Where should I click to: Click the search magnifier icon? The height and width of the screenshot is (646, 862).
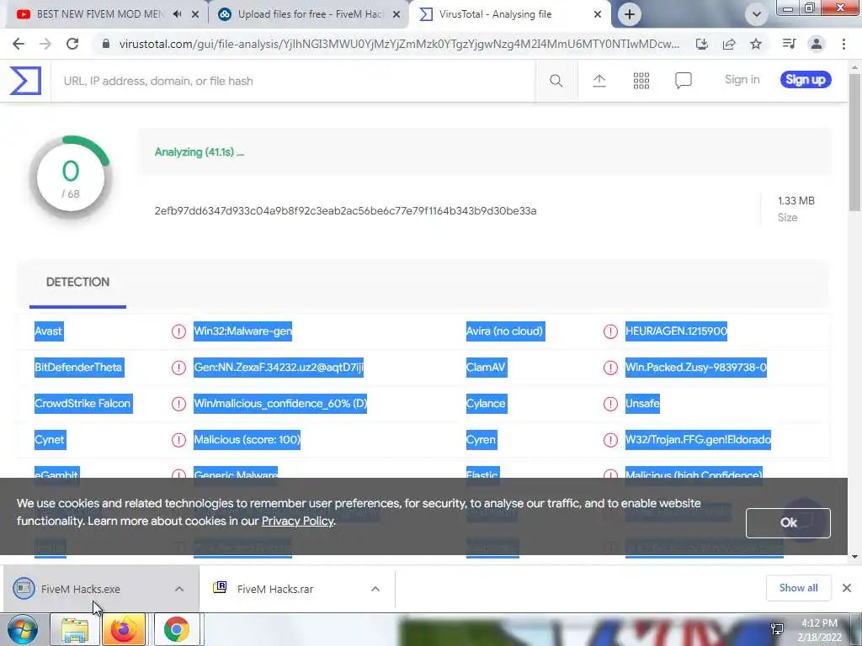coord(556,81)
